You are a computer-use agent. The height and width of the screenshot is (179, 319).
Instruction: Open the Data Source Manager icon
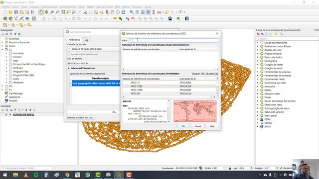point(5,19)
